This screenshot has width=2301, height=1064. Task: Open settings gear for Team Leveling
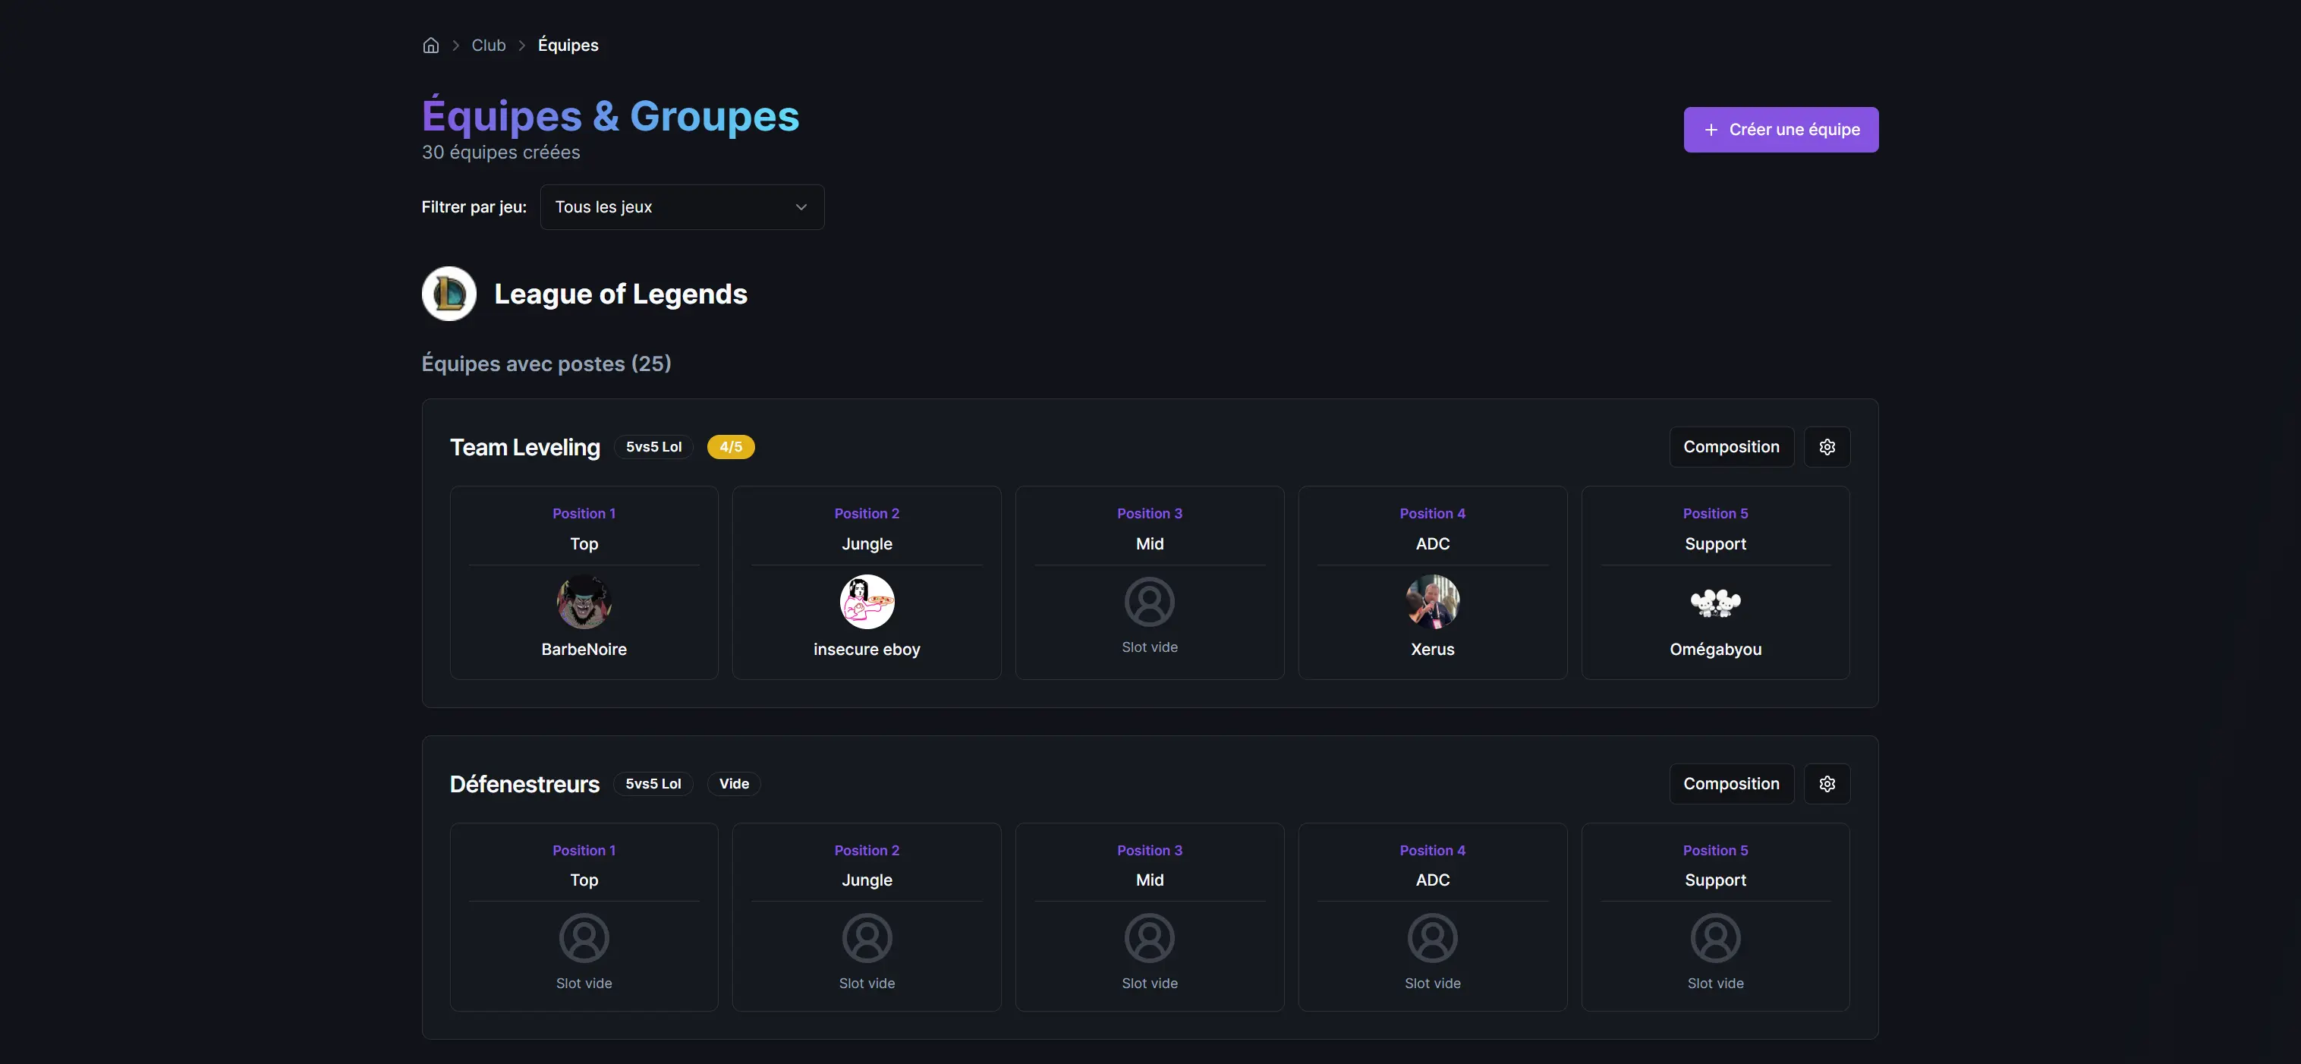pos(1827,447)
